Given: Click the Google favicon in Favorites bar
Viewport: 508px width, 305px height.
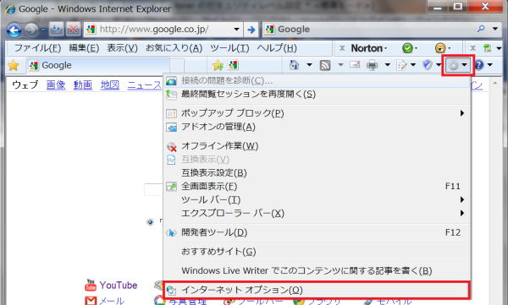Looking at the screenshot, I should click(x=234, y=65).
